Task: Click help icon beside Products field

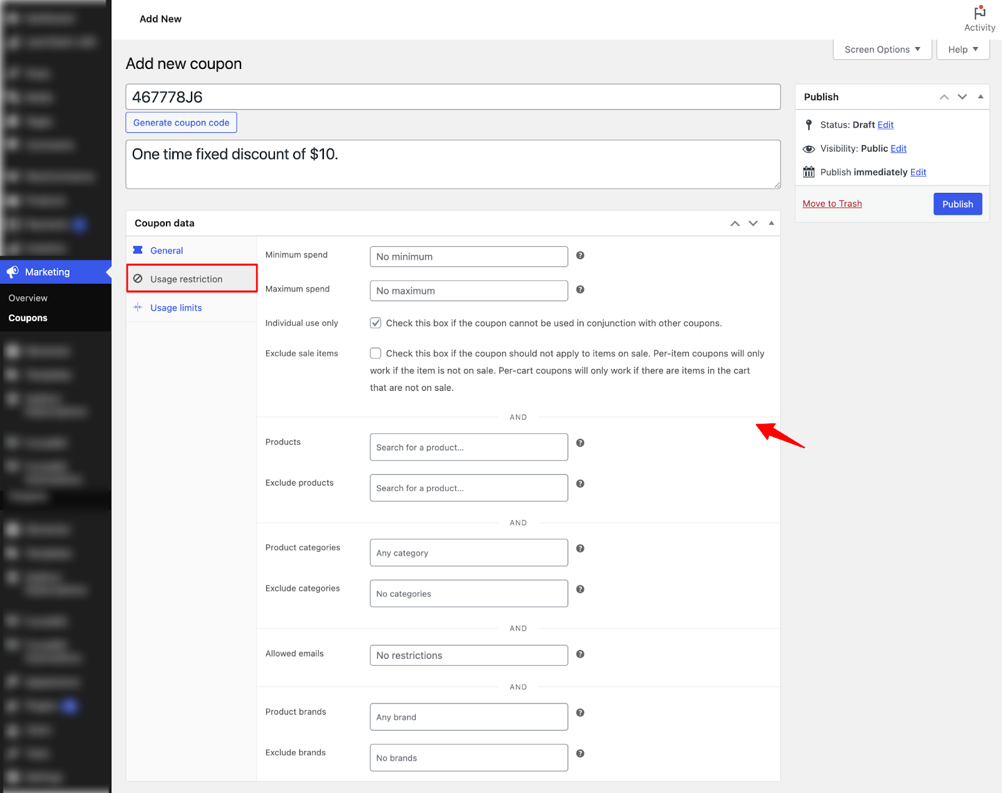Action: [x=580, y=443]
